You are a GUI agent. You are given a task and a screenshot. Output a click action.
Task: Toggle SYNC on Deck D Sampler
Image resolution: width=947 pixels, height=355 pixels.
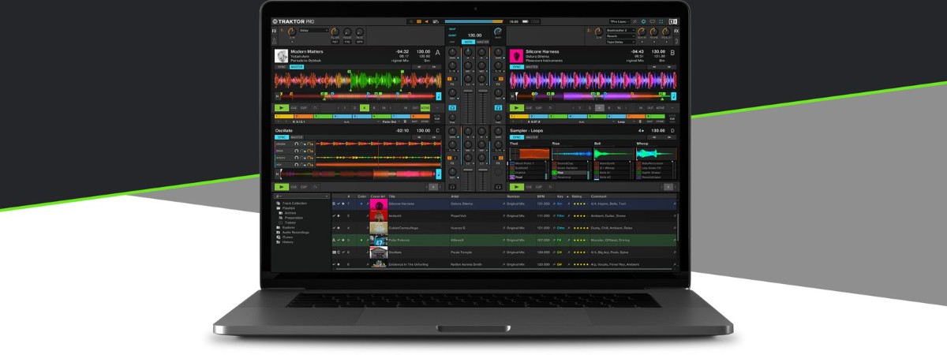(x=516, y=137)
